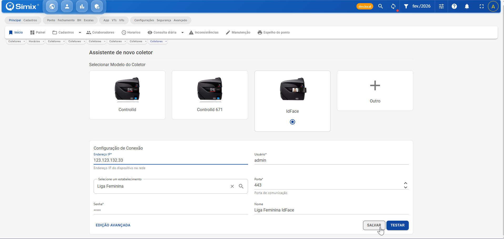Choose the IdFace collector model image

293,89
